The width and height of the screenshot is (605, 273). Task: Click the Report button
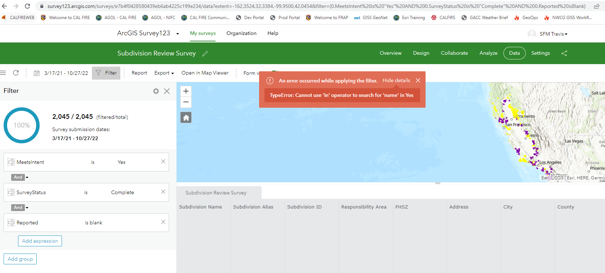point(139,73)
